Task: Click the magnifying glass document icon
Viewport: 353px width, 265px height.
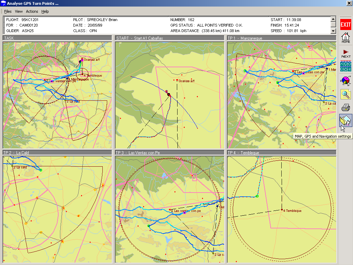Action: coord(346,94)
